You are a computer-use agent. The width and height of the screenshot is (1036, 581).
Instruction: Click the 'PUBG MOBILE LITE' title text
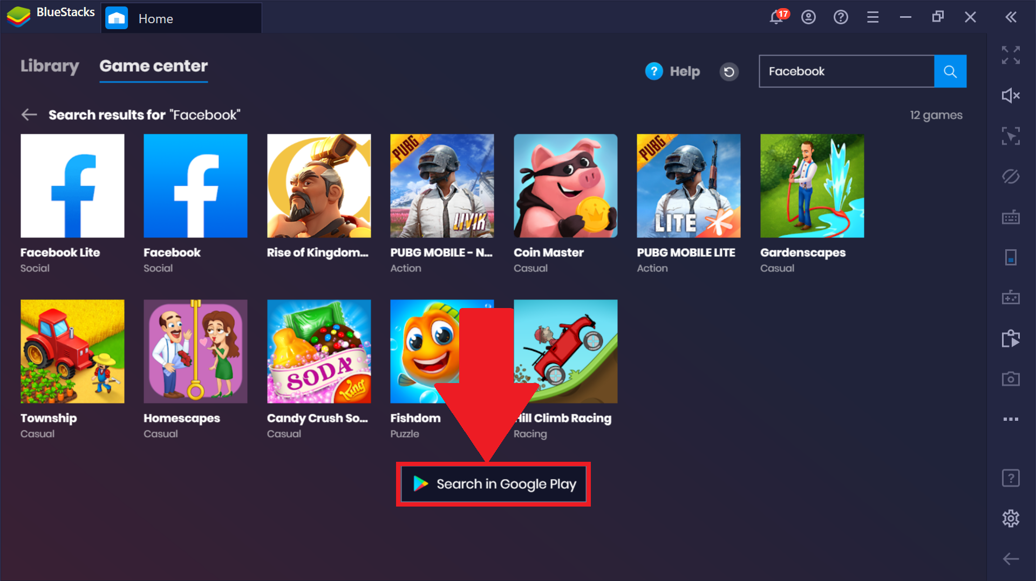point(686,252)
